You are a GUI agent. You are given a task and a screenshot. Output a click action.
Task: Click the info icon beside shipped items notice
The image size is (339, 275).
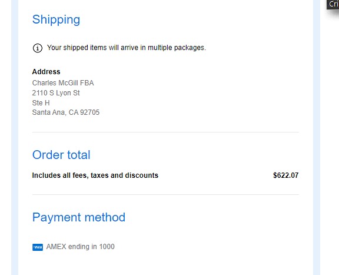click(x=38, y=48)
